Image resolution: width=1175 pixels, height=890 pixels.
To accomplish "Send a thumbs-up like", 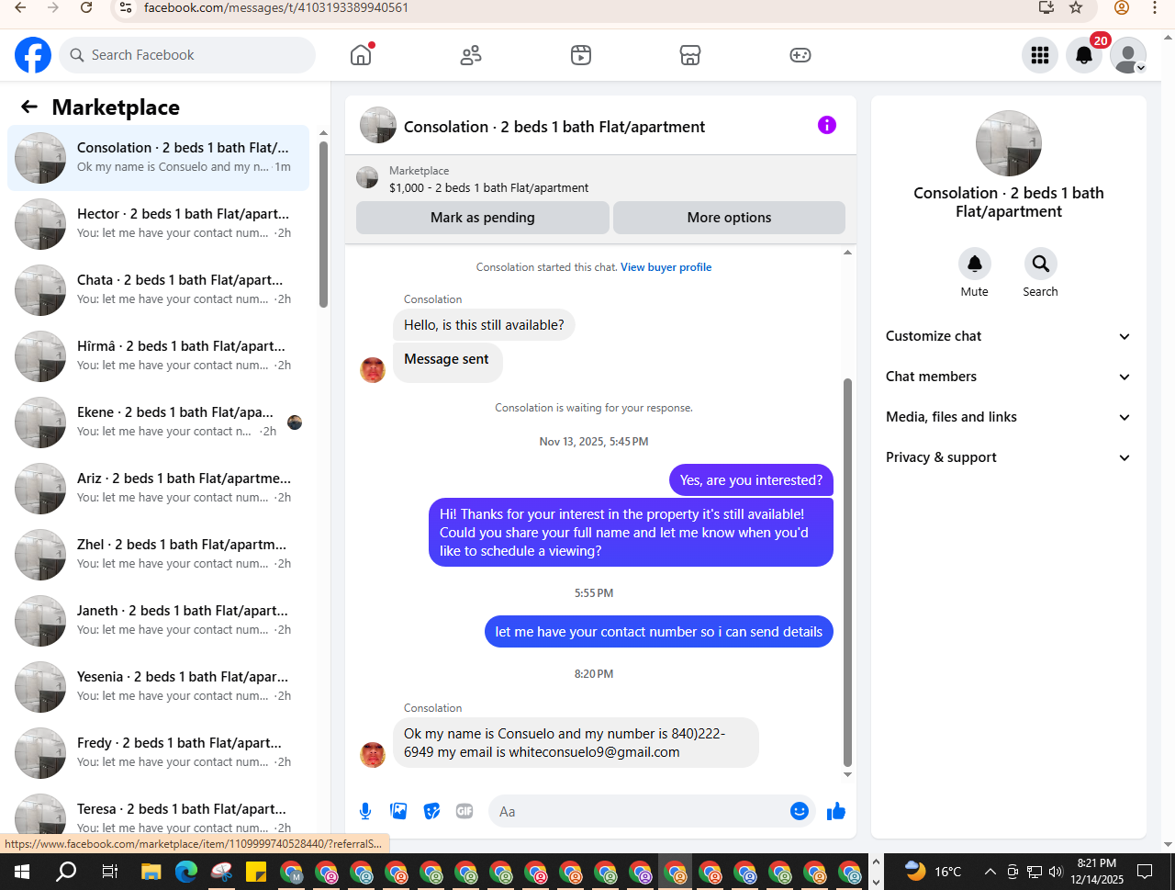I will 836,811.
